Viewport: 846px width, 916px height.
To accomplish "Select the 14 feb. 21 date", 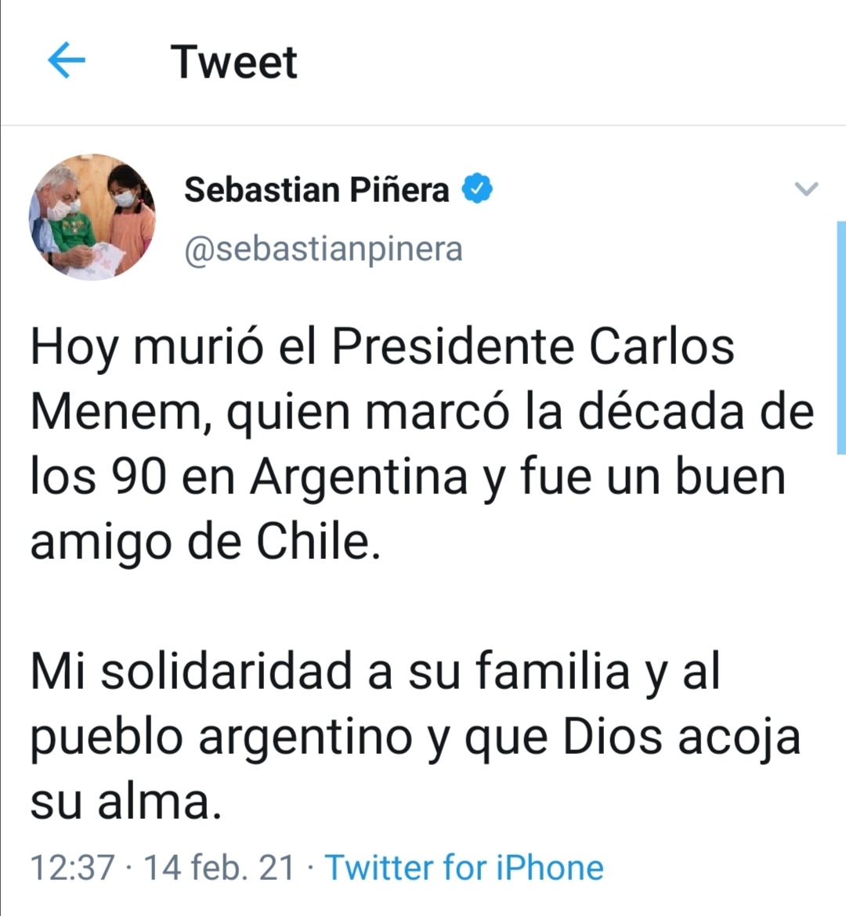I will [x=219, y=867].
